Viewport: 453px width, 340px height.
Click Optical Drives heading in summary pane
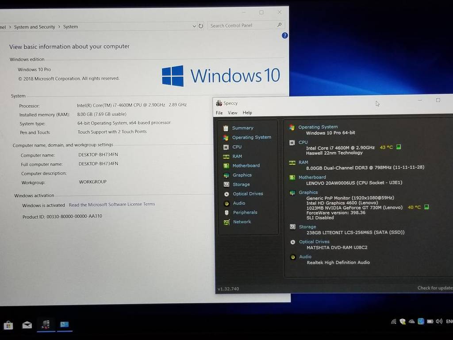314,242
